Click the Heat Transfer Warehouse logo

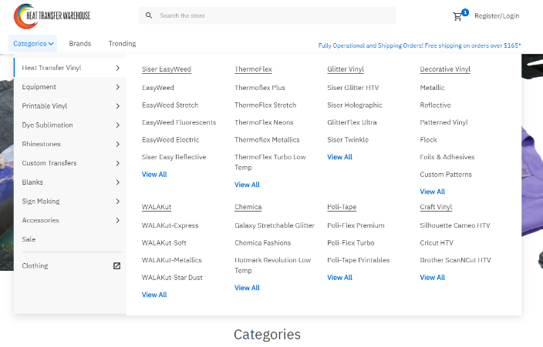(52, 16)
